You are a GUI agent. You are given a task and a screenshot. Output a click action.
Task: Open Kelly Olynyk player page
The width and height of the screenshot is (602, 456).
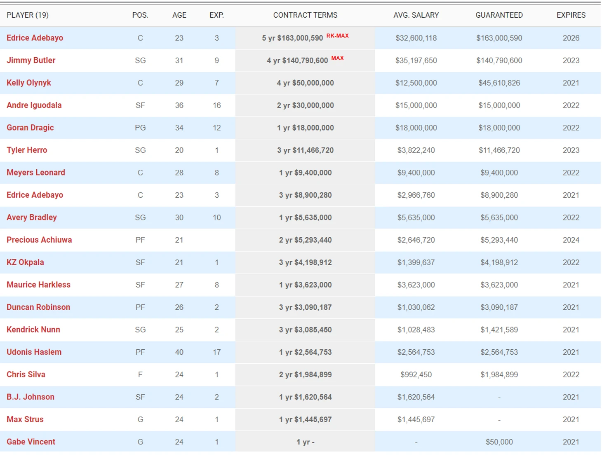point(29,83)
